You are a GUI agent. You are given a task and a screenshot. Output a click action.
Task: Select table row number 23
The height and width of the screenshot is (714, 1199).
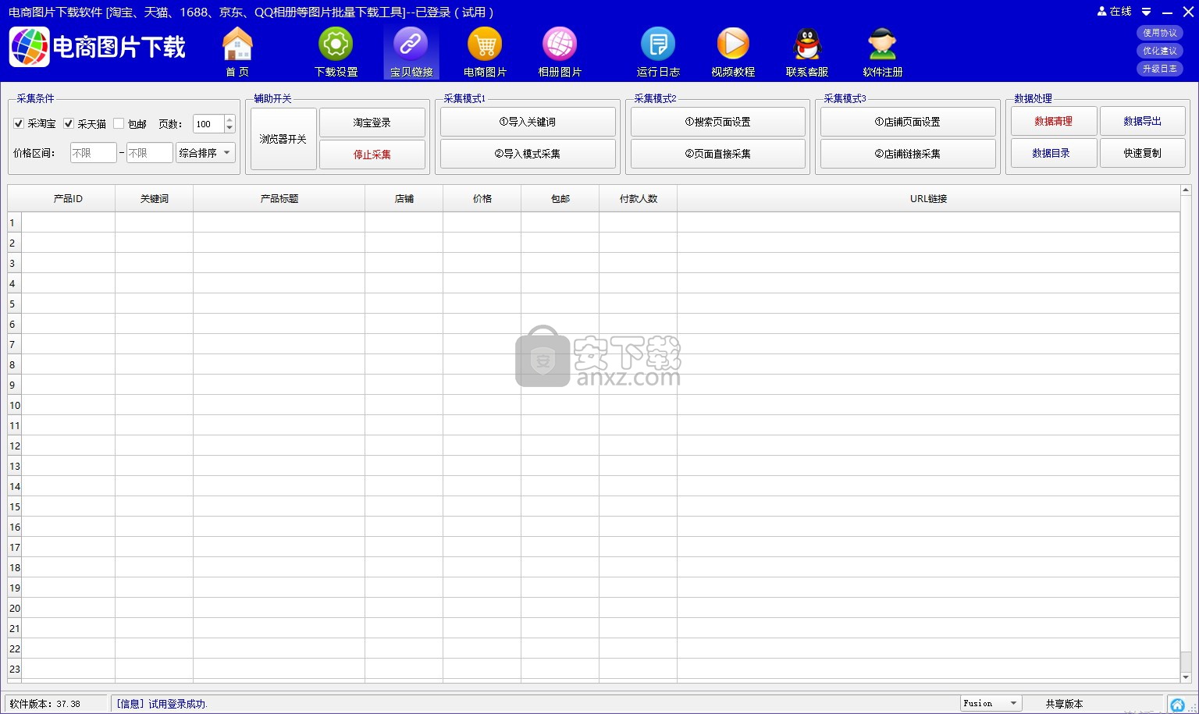15,669
